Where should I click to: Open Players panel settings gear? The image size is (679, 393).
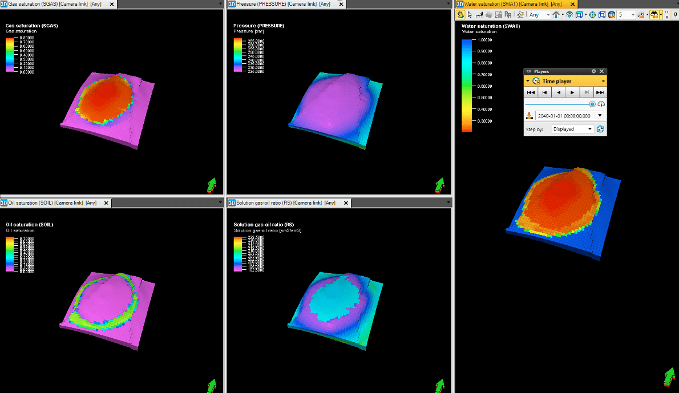click(594, 71)
